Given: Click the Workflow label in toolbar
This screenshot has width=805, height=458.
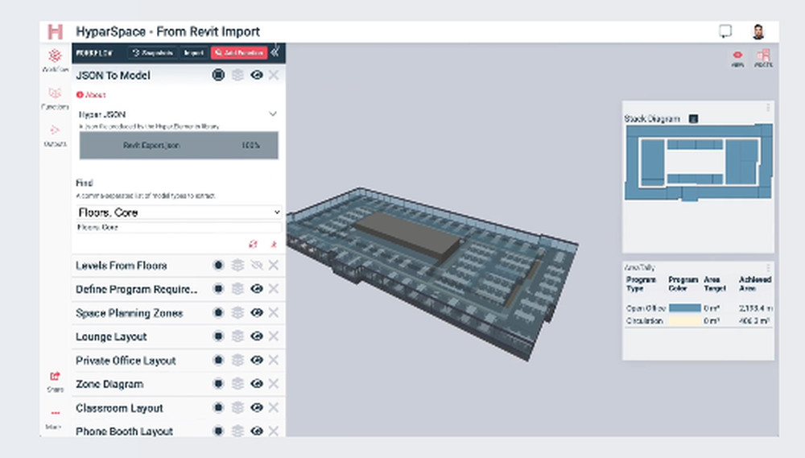Looking at the screenshot, I should tap(94, 52).
